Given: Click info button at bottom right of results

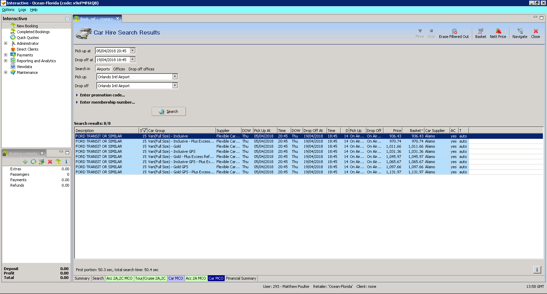Looking at the screenshot, I should click(537, 270).
